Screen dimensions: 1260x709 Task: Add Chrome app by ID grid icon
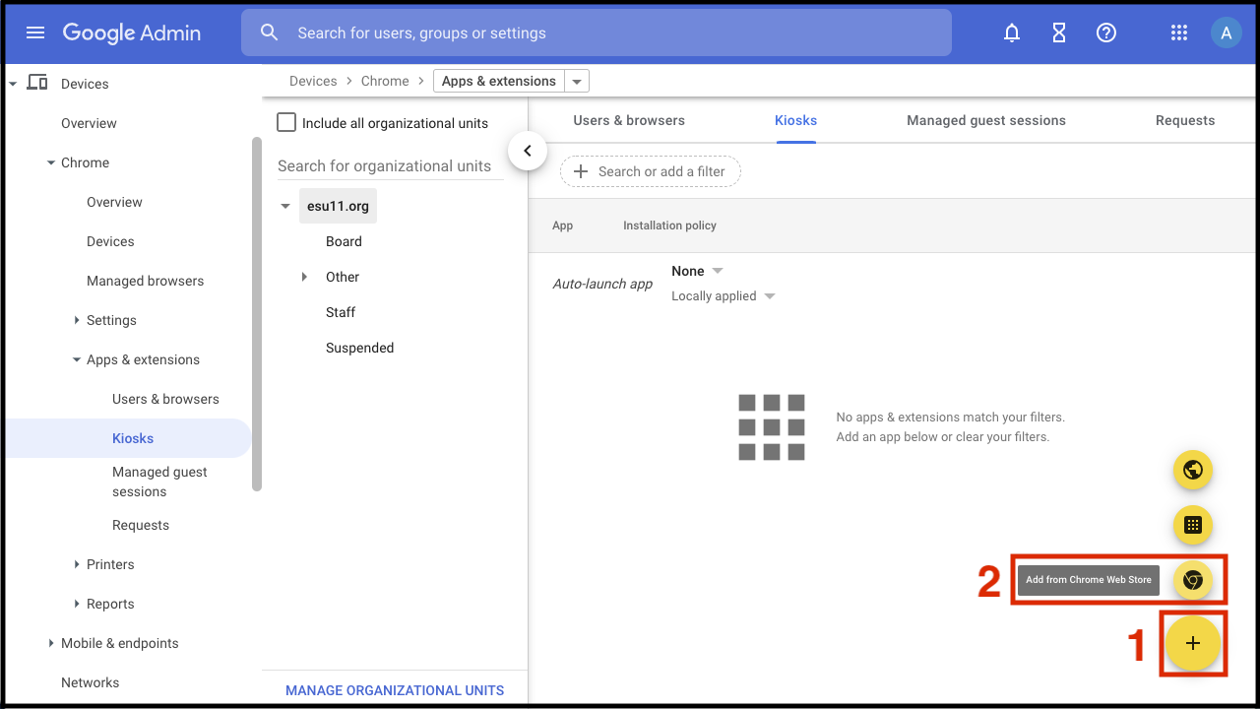point(1193,525)
